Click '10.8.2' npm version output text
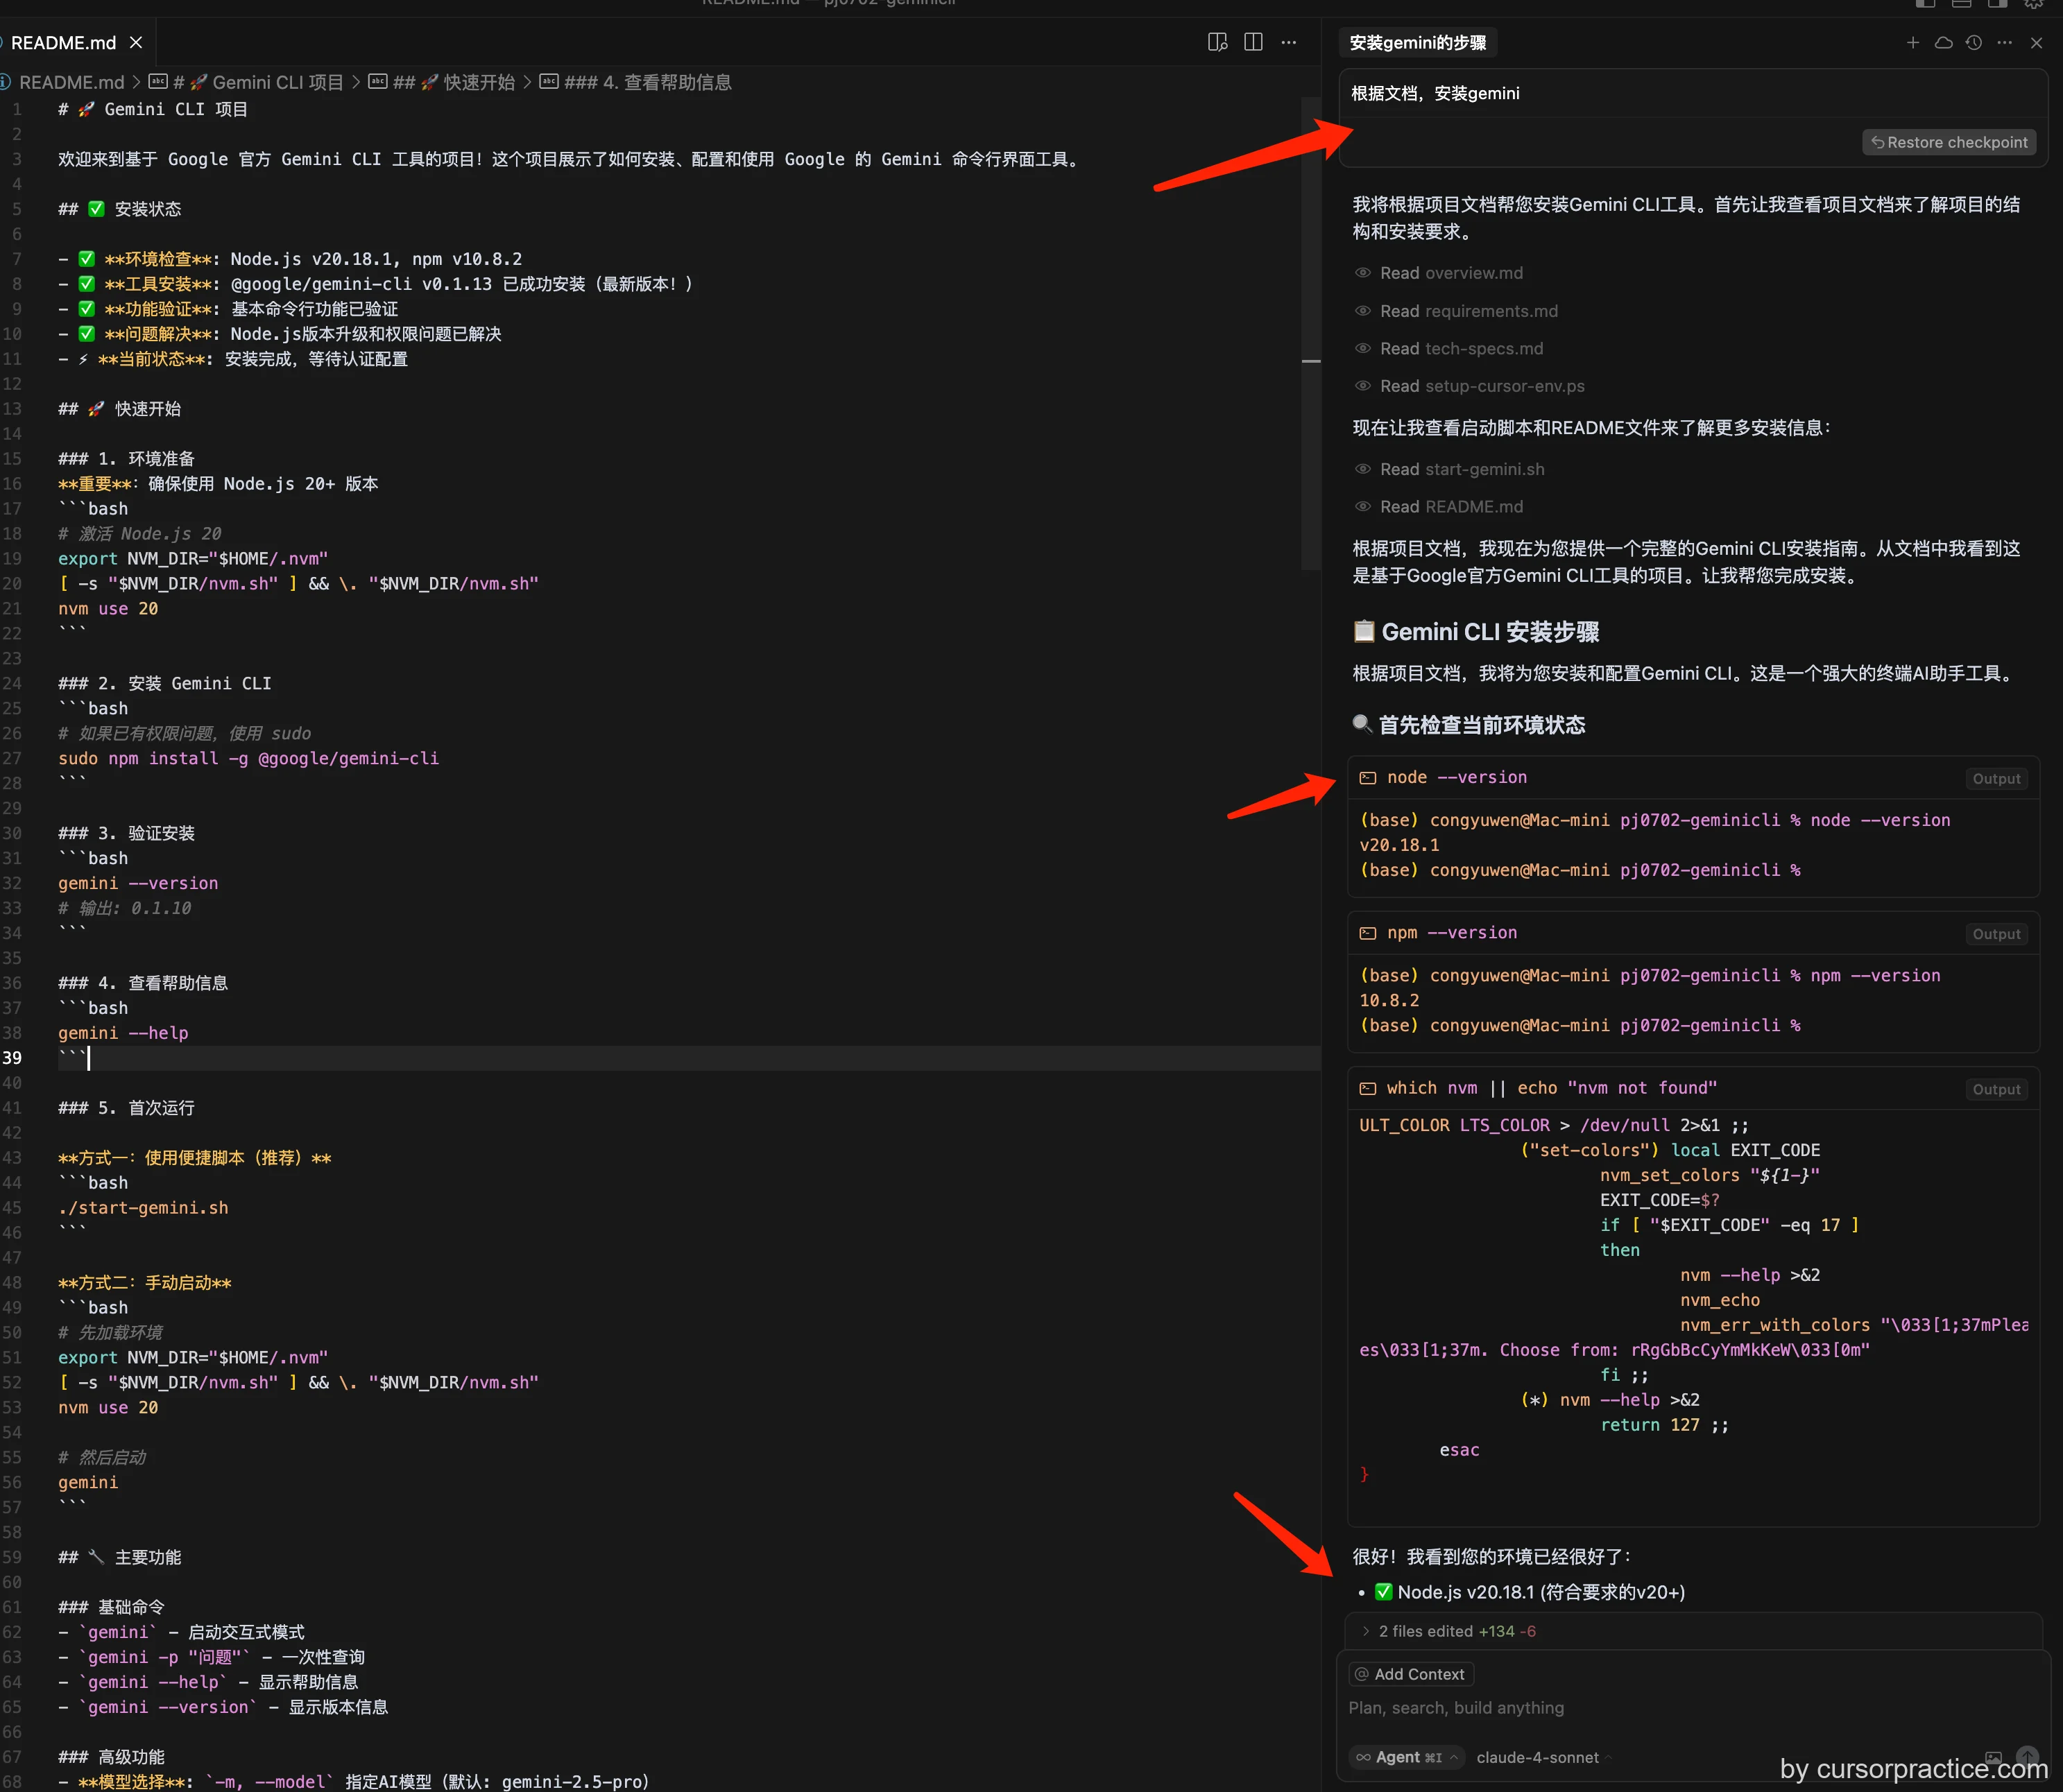Viewport: 2063px width, 1792px height. pyautogui.click(x=1389, y=1000)
